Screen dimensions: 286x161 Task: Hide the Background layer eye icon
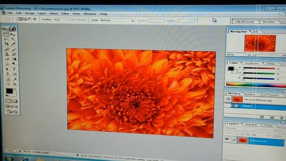[227, 140]
